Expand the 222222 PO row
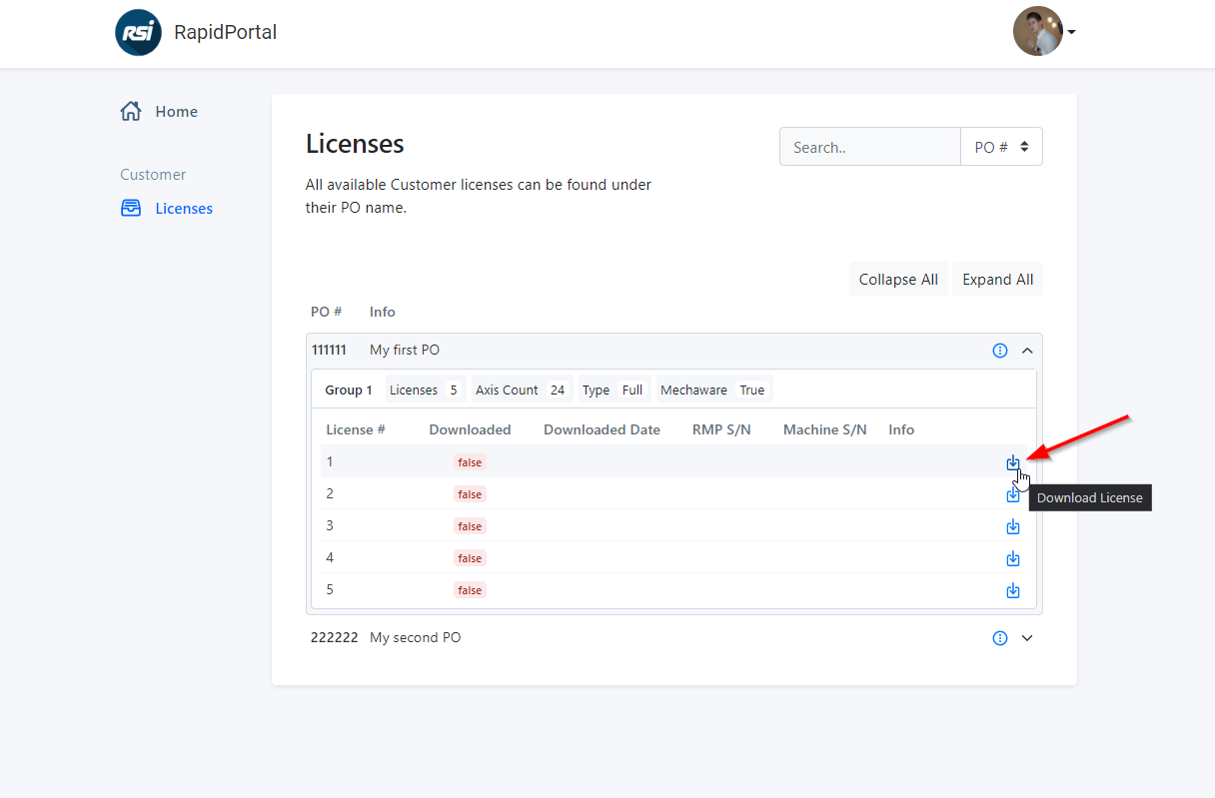Viewport: 1215px width, 798px height. [1027, 638]
